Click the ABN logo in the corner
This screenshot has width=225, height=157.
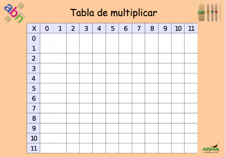point(14,12)
